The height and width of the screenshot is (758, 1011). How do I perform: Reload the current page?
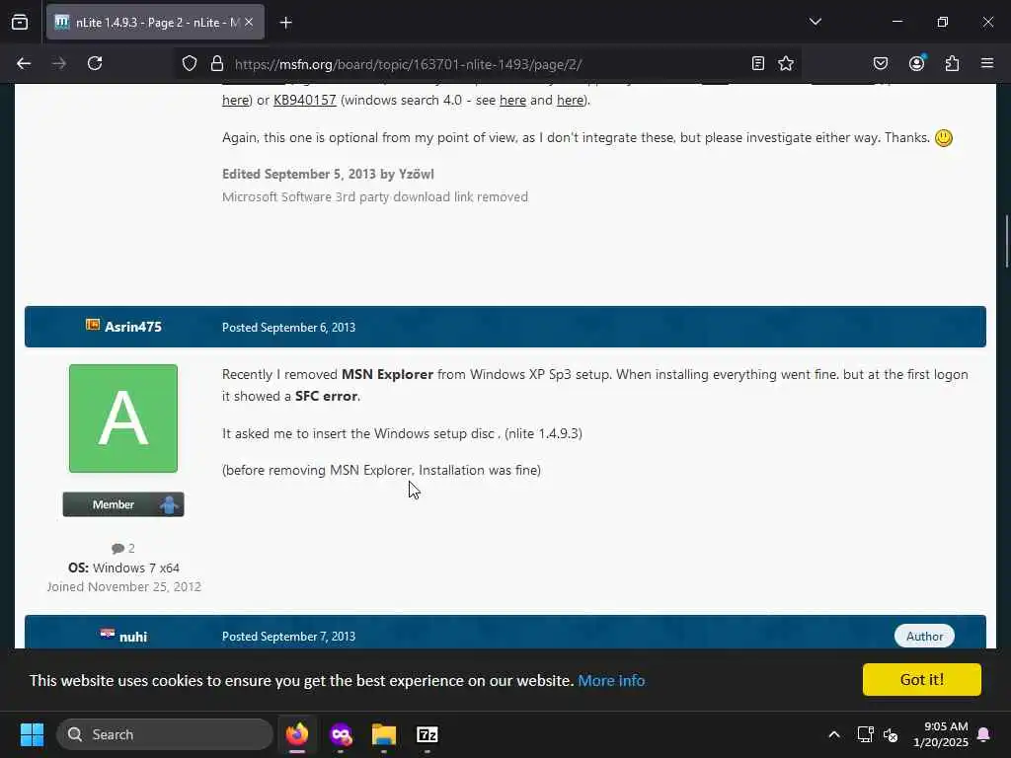point(95,63)
